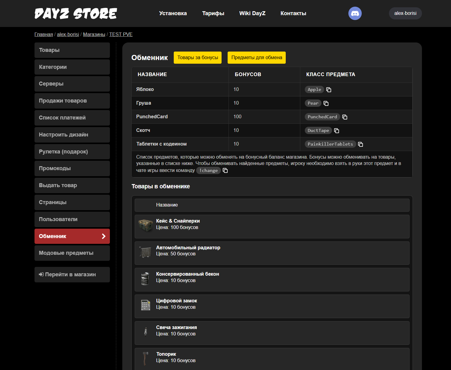Screen dimensions: 451x370
Task: Open the Цифровой замок item title
Action: point(176,301)
